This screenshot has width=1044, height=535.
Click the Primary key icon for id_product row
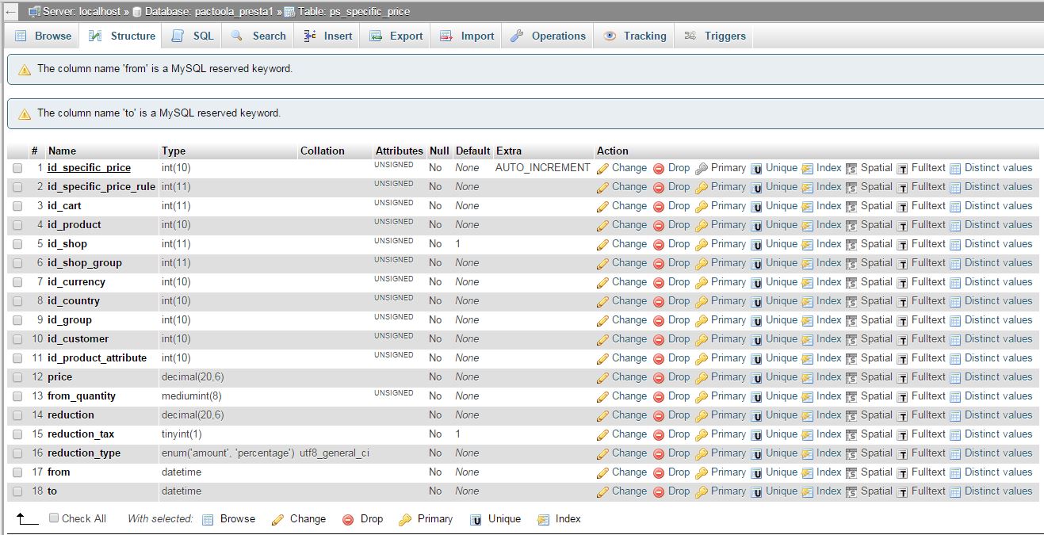(x=702, y=225)
